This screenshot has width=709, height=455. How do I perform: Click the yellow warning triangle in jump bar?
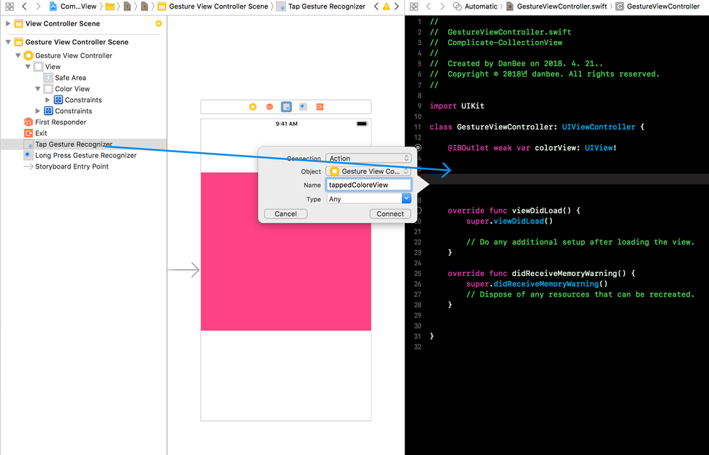coord(386,7)
